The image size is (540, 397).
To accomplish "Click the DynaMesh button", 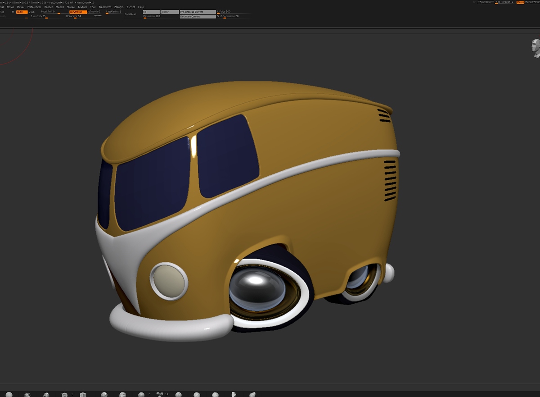I will pyautogui.click(x=130, y=14).
